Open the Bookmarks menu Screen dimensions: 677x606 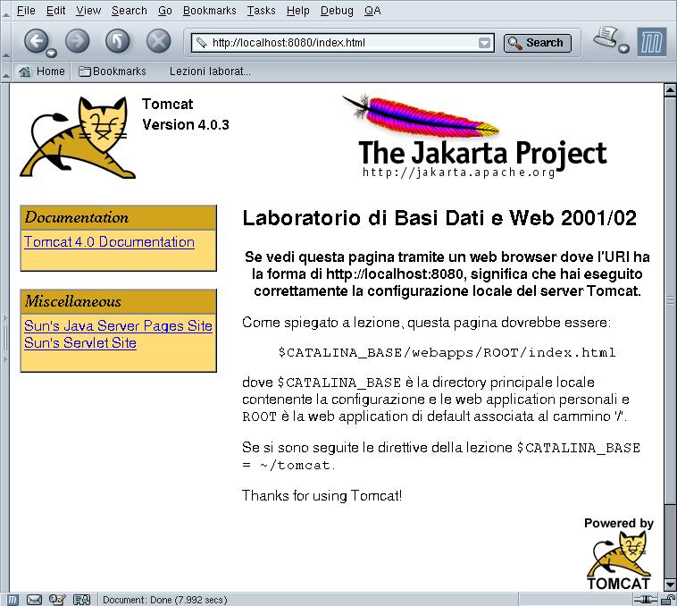pyautogui.click(x=209, y=11)
